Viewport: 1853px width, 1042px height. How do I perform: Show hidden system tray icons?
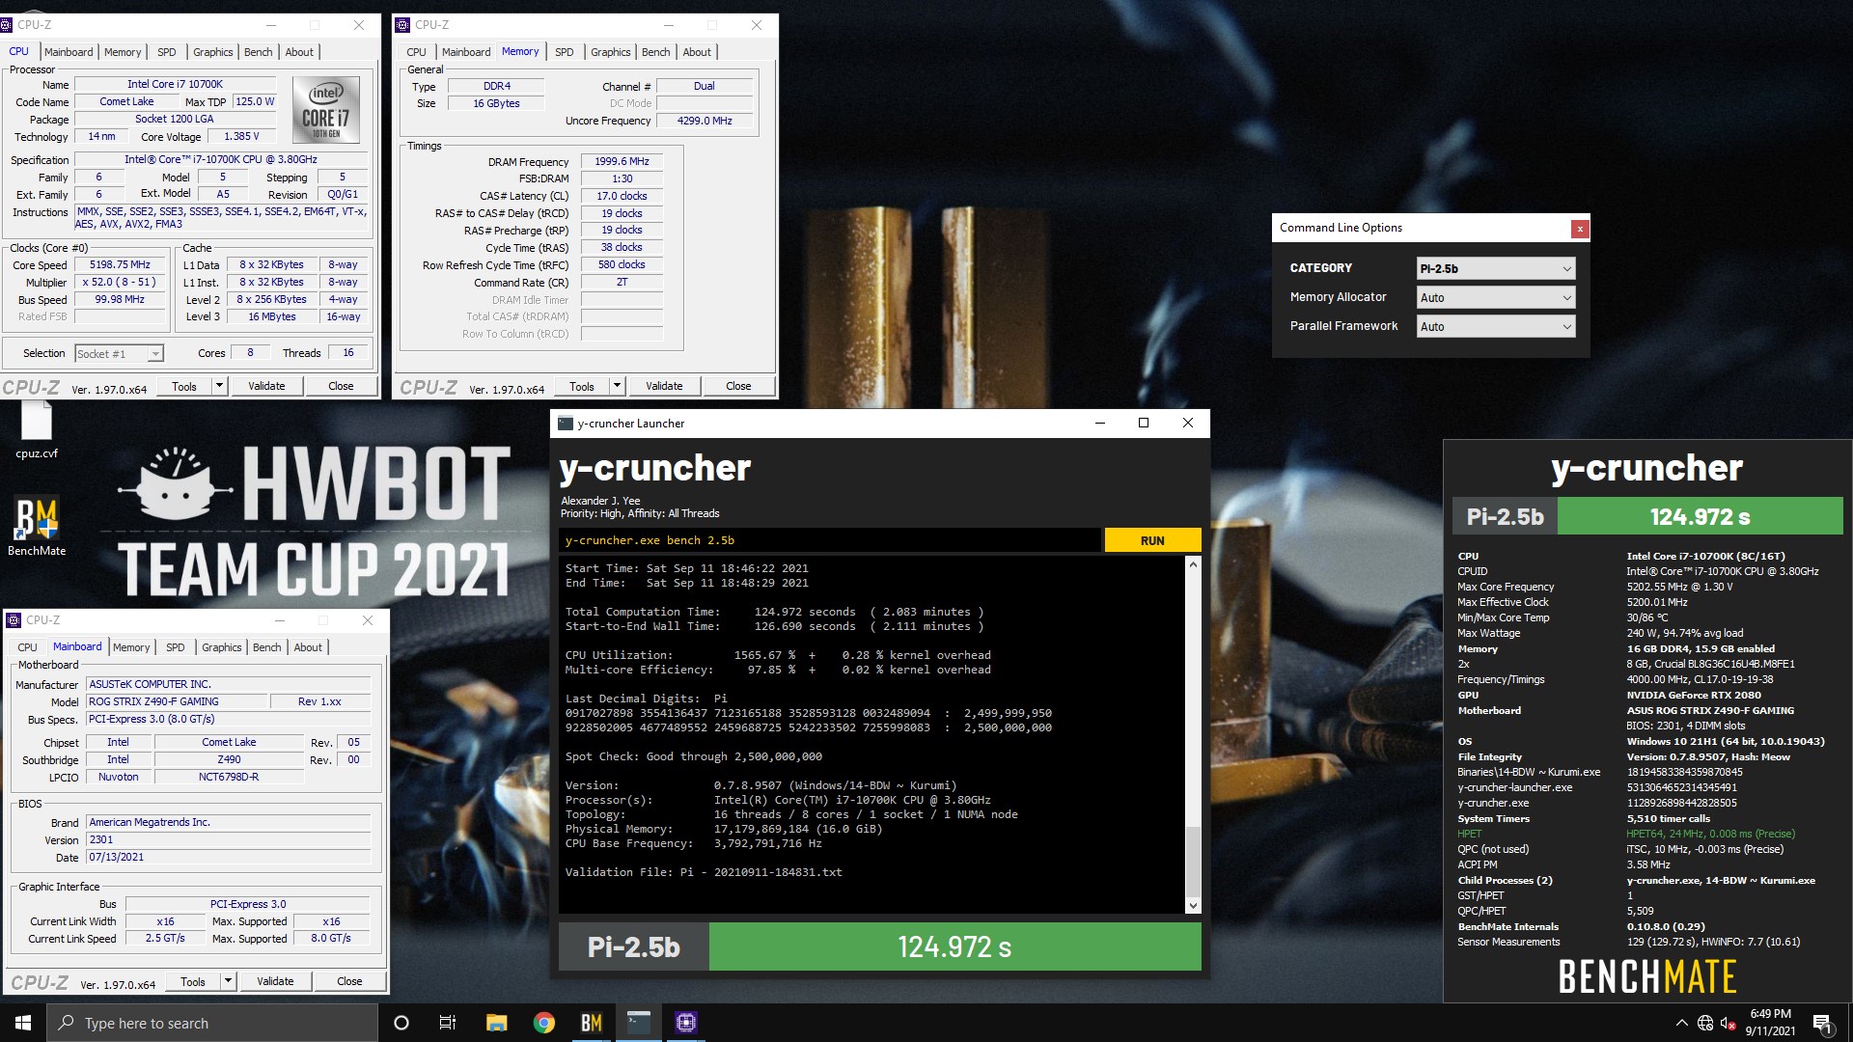click(x=1681, y=1023)
